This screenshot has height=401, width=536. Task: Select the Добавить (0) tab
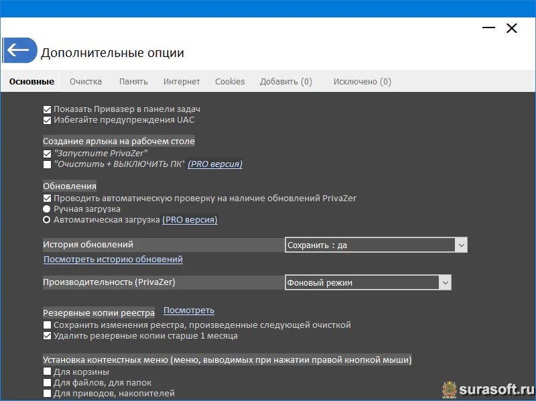coord(286,82)
